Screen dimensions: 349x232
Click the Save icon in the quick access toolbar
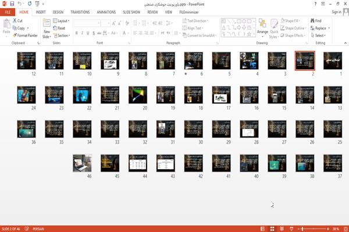(12, 4)
